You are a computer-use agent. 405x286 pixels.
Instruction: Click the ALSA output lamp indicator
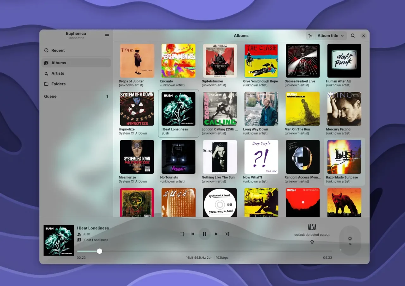click(x=312, y=242)
